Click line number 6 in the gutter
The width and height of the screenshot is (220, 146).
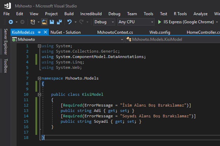pyautogui.click(x=27, y=73)
